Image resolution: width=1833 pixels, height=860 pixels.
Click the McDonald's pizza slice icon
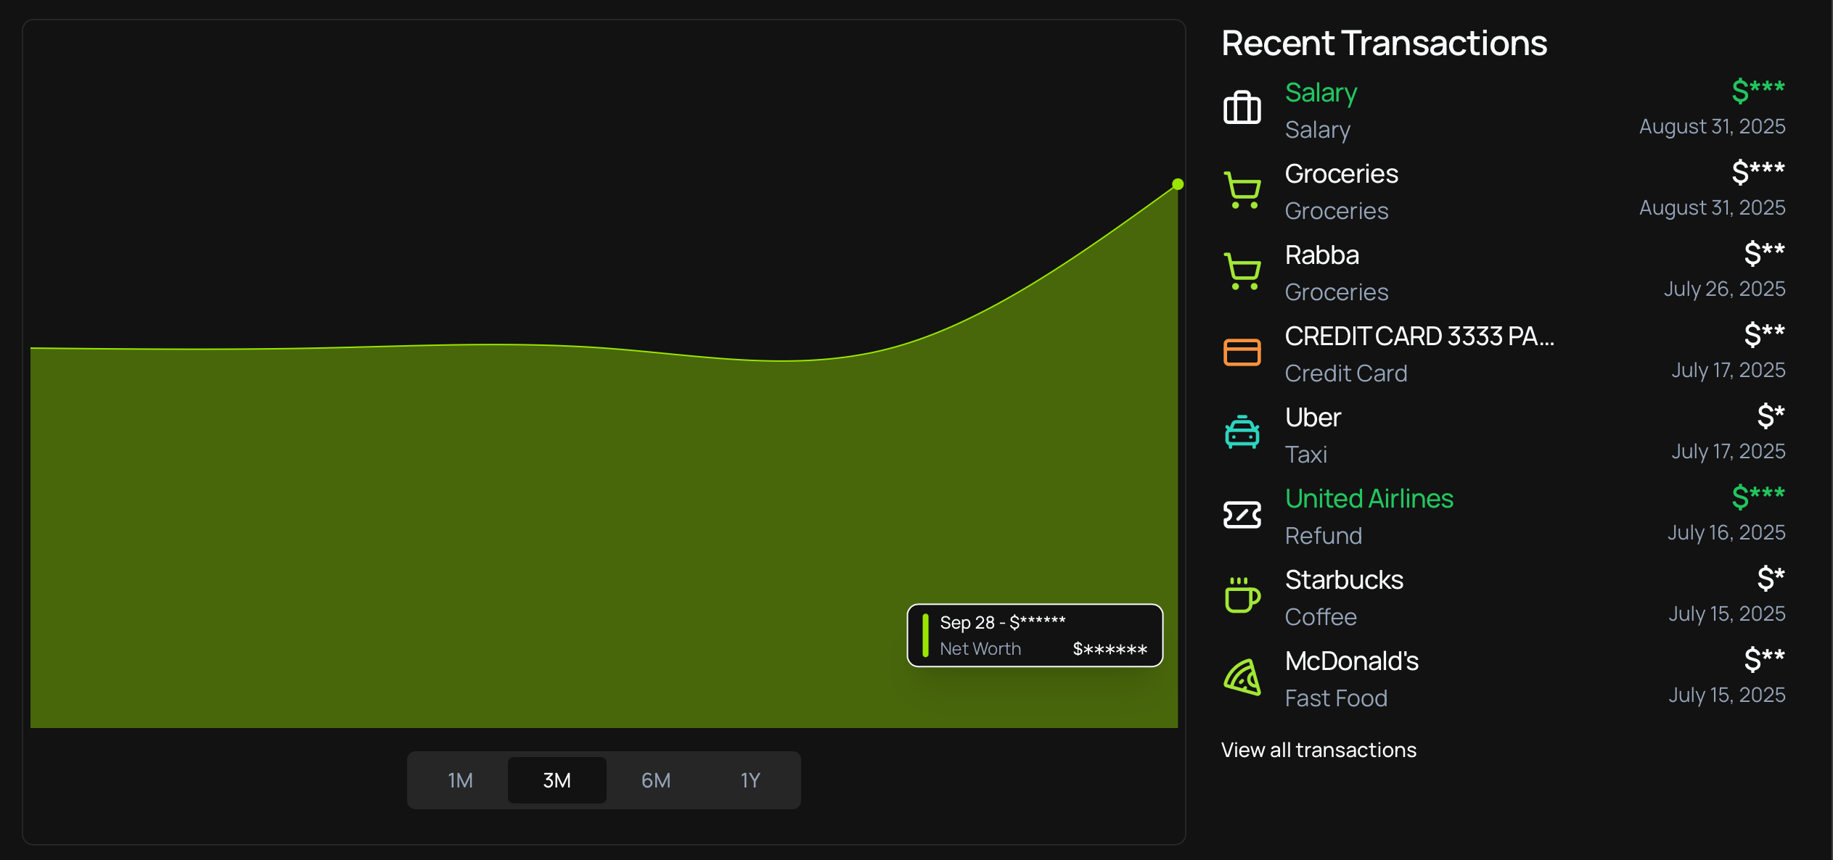1242,677
